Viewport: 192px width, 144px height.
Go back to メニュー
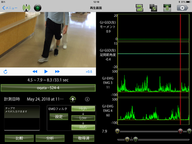pyautogui.click(x=10, y=8)
